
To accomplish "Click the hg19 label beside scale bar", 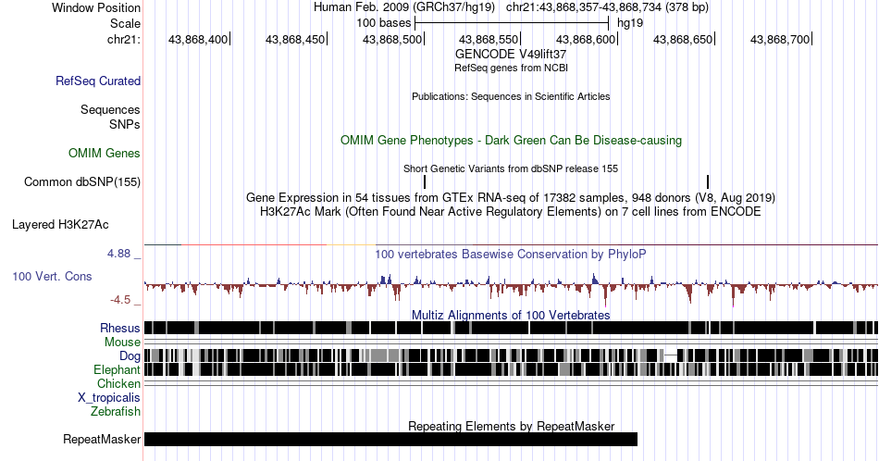I will pos(630,23).
